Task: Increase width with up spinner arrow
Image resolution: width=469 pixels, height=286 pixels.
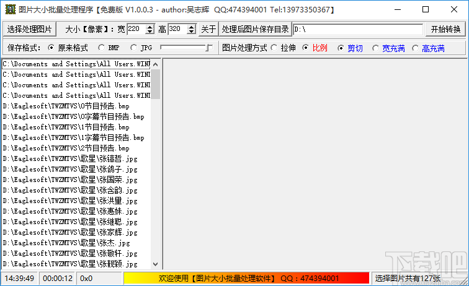Action: (150, 27)
